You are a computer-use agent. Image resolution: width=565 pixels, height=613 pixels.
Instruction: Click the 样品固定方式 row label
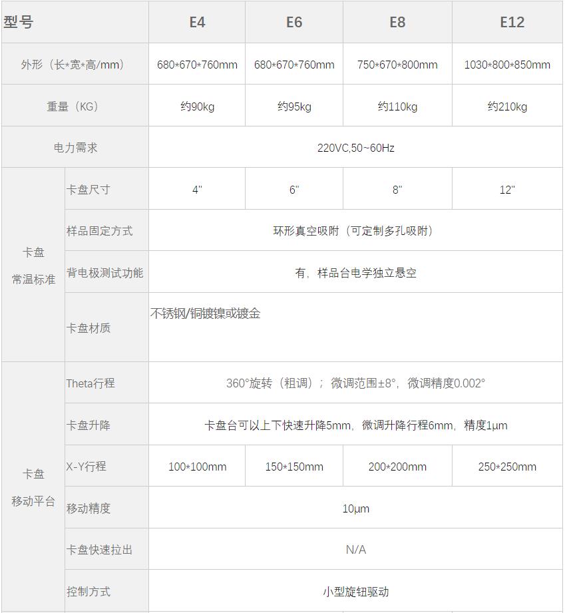coord(99,231)
